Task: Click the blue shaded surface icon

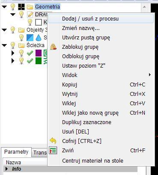Action: tap(30, 38)
